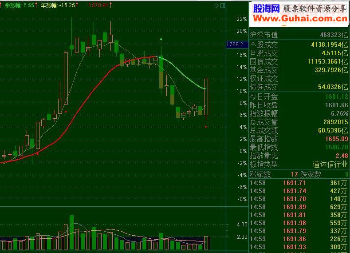Click the 0% label on the percent axis
Screen dimensions: 350x253
243,151
